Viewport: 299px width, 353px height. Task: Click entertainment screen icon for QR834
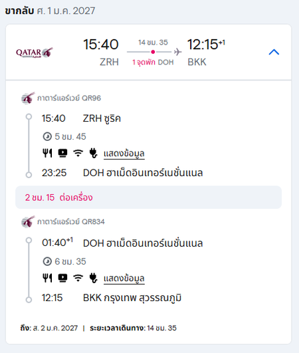click(x=62, y=278)
